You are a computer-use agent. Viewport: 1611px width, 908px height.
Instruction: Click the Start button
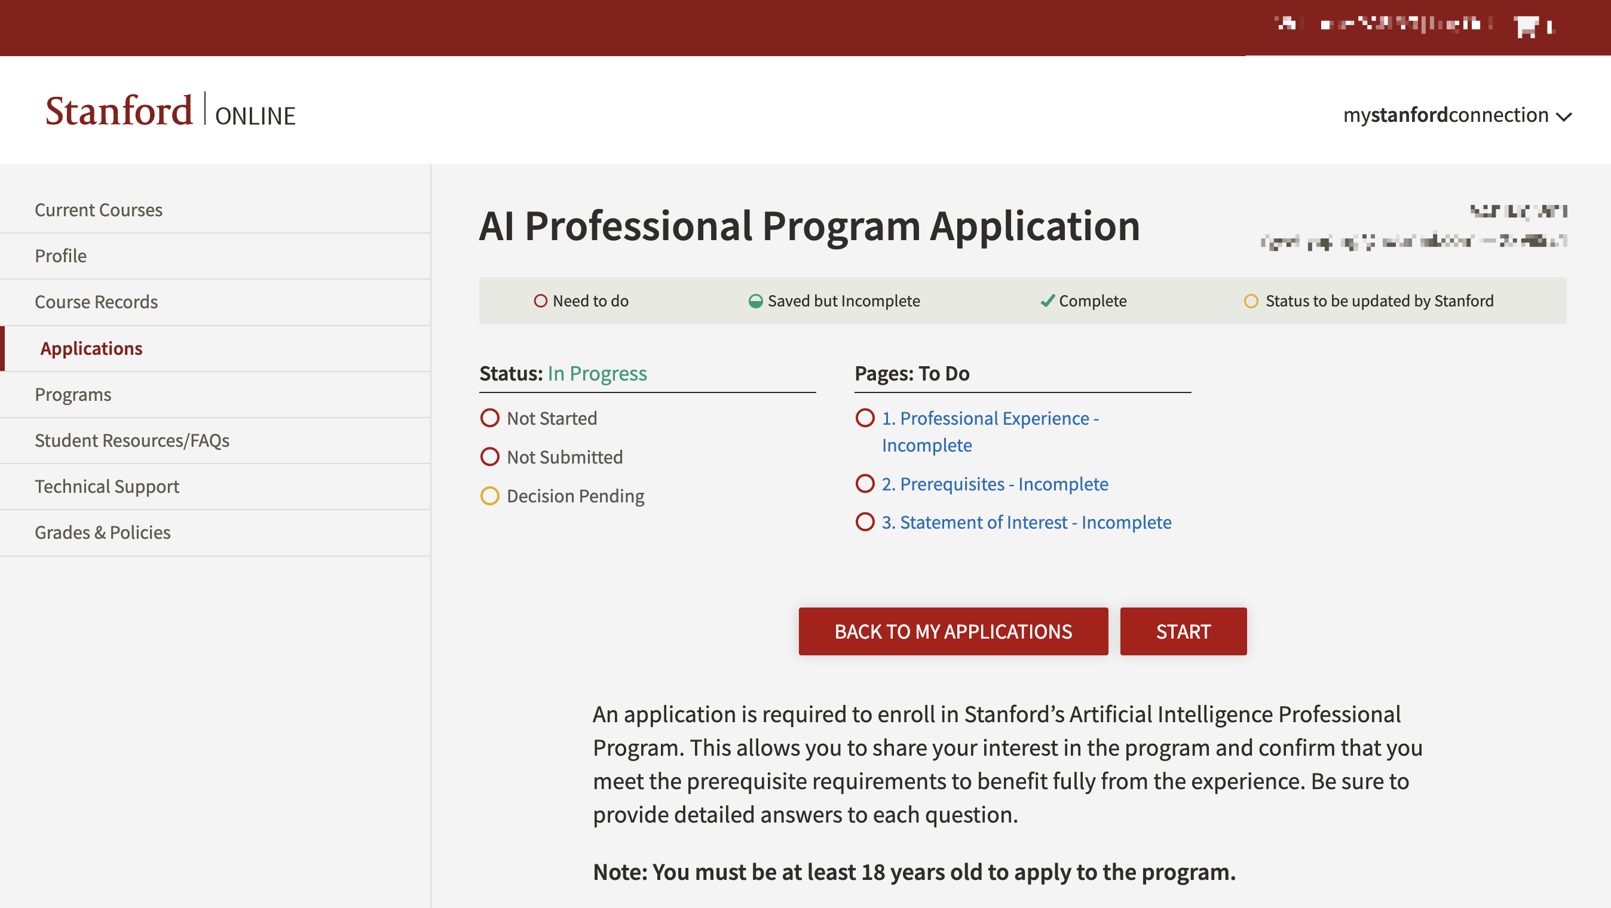click(x=1183, y=631)
